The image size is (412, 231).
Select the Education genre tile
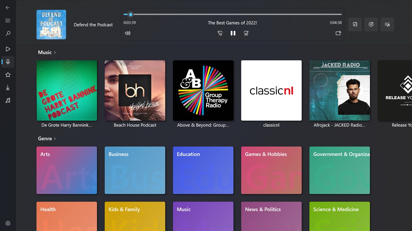point(203,170)
